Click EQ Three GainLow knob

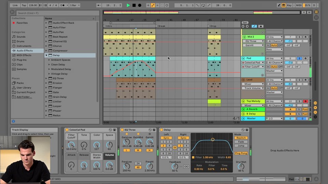click(x=126, y=142)
